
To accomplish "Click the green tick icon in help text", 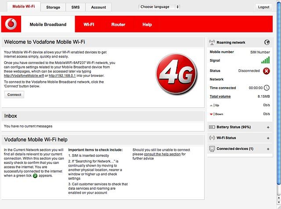I will [x=35, y=176].
